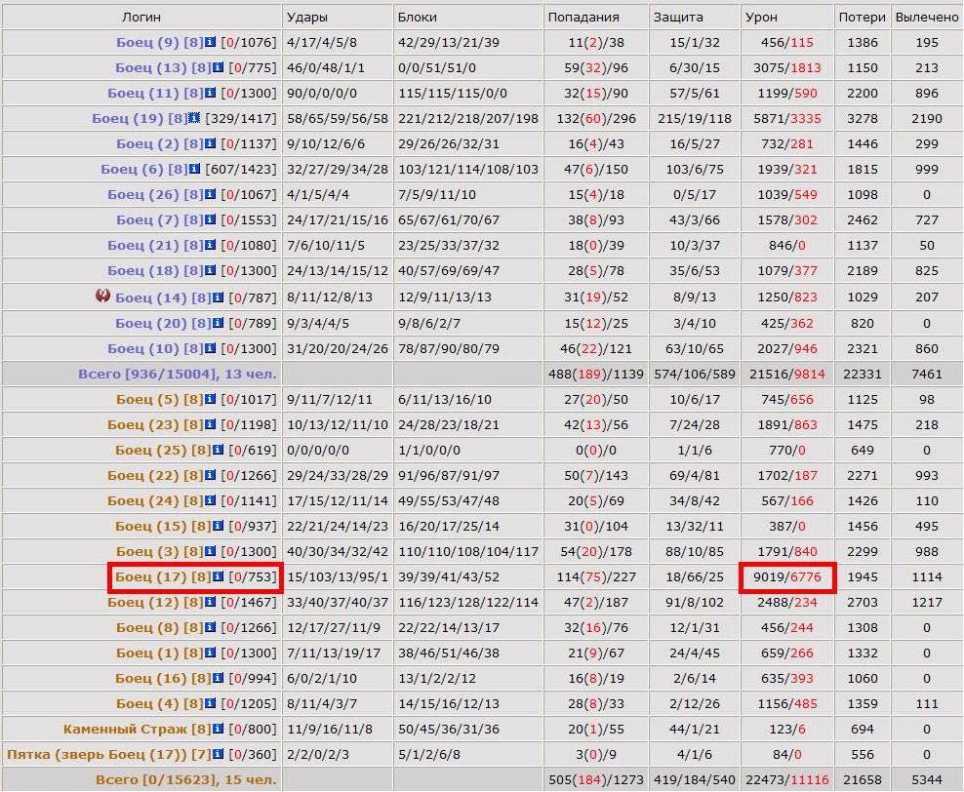
Task: Click the Попадания column header
Action: pyautogui.click(x=583, y=18)
